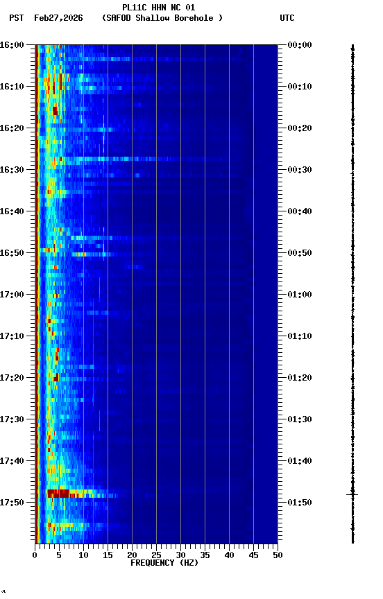This screenshot has height=599, width=383.
Task: Click the 16:50 PST time label
Action: coord(12,253)
